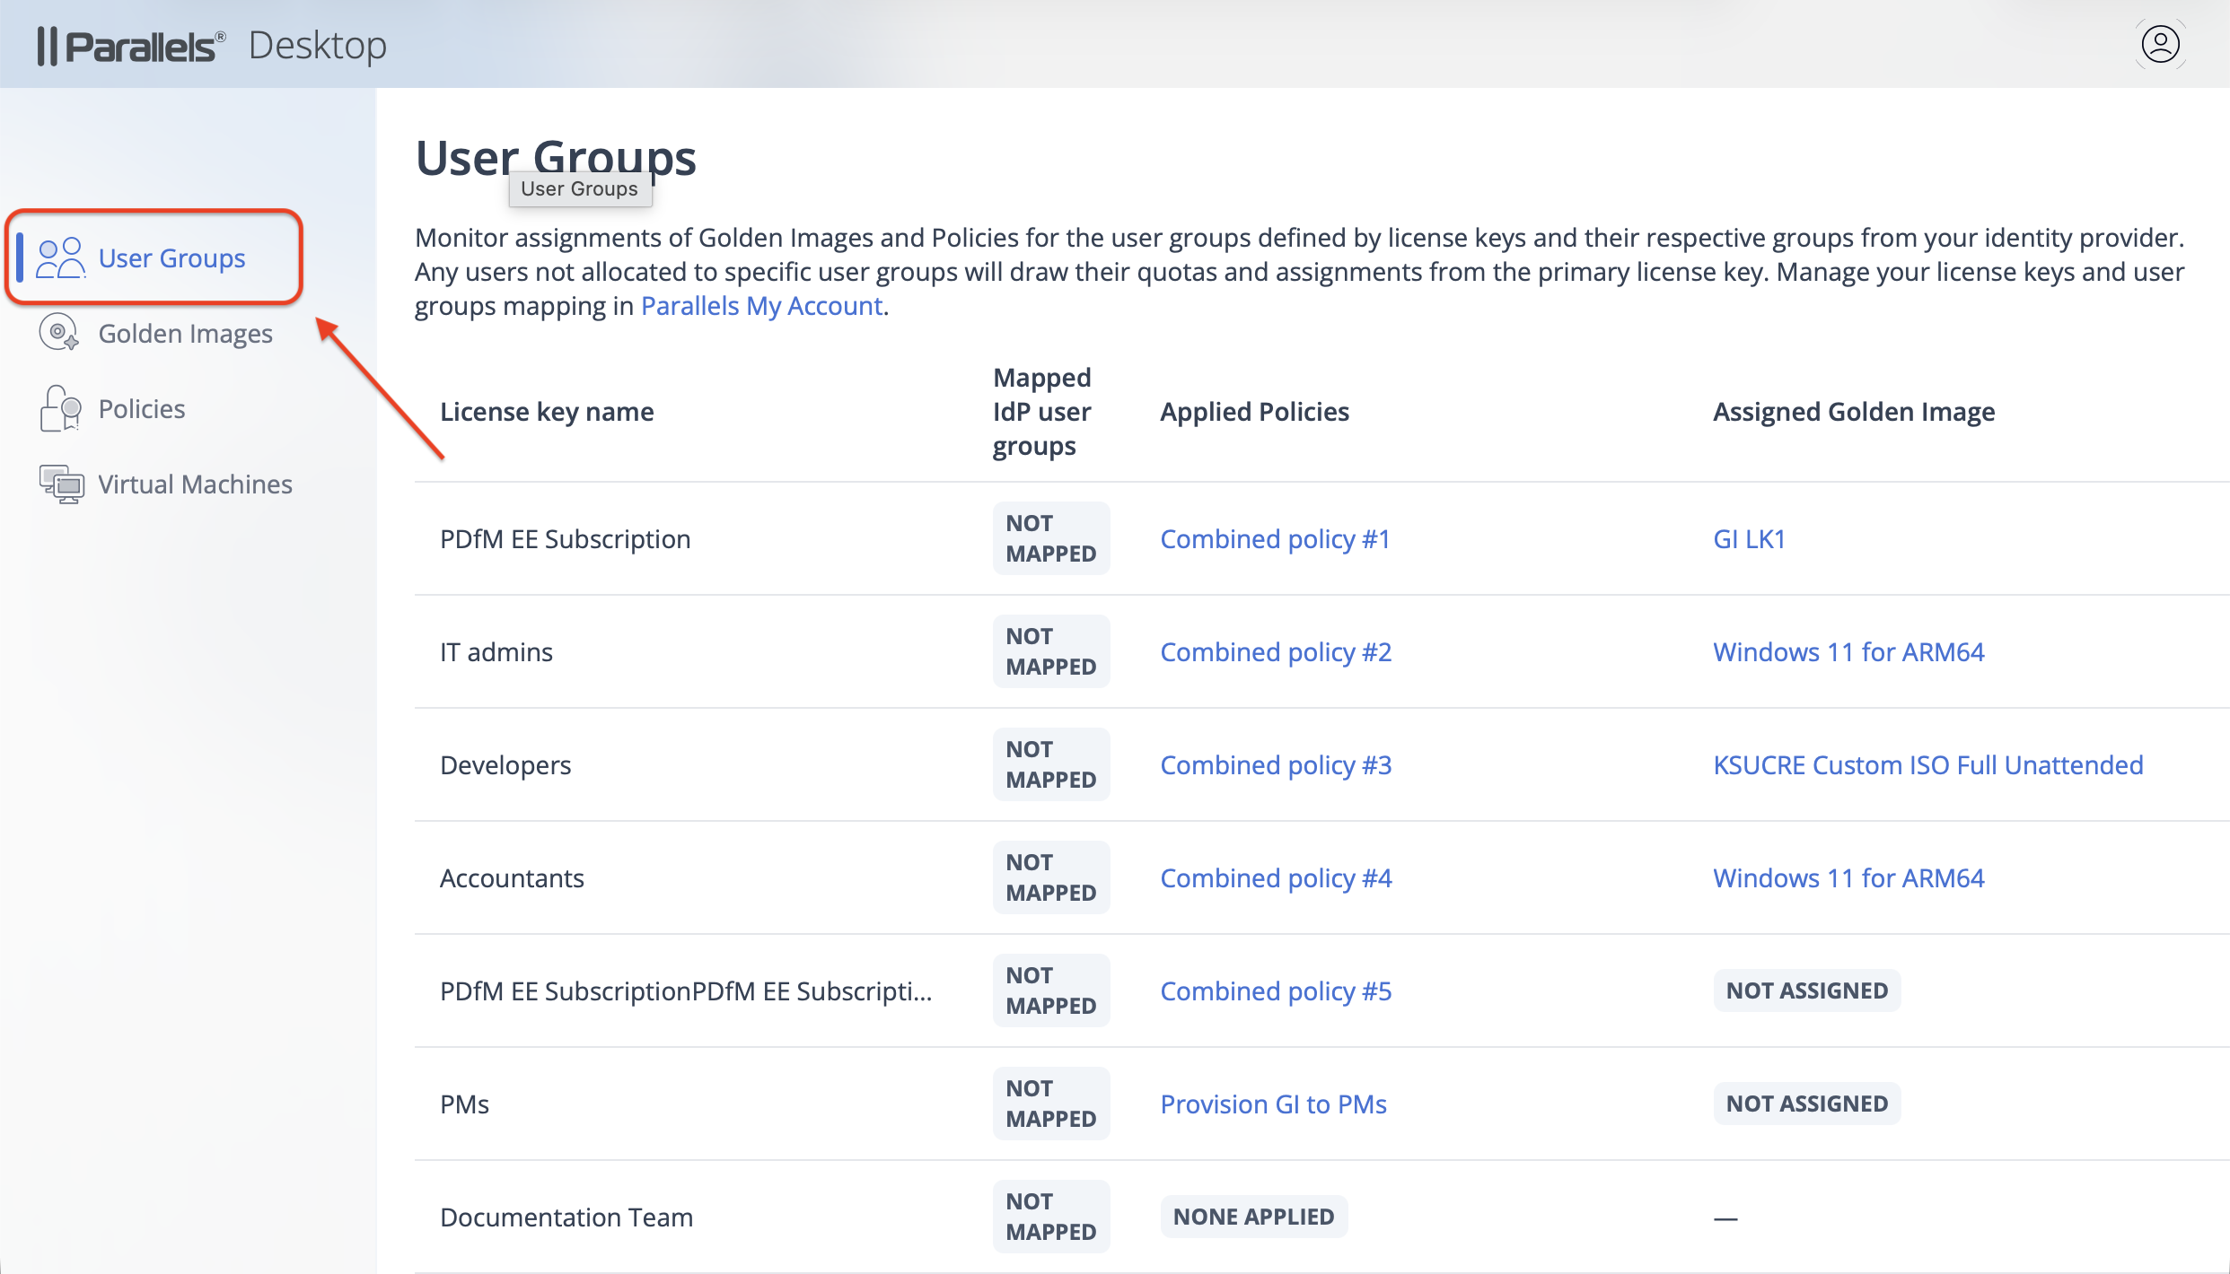Go to the Virtual Machines section
Viewport: 2230px width, 1274px height.
[195, 484]
